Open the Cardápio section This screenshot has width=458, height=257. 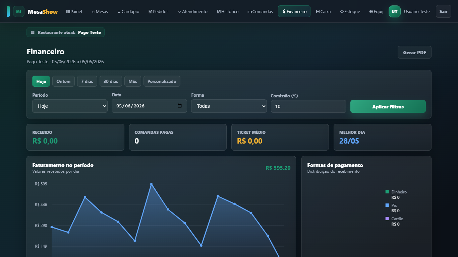128,11
